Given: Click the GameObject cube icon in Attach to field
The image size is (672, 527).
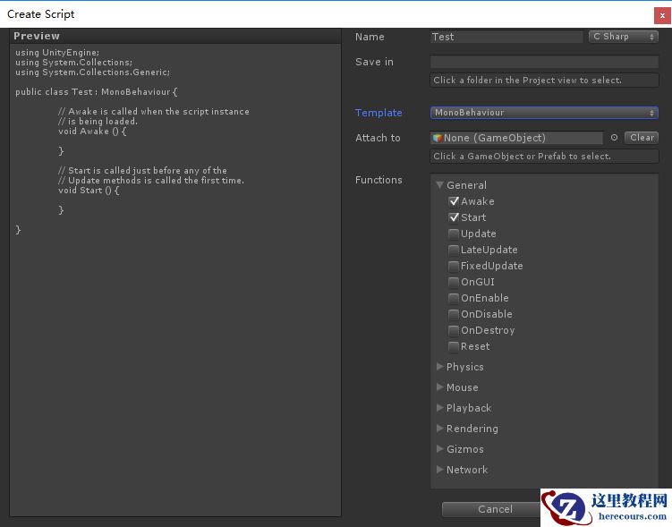Looking at the screenshot, I should 438,138.
